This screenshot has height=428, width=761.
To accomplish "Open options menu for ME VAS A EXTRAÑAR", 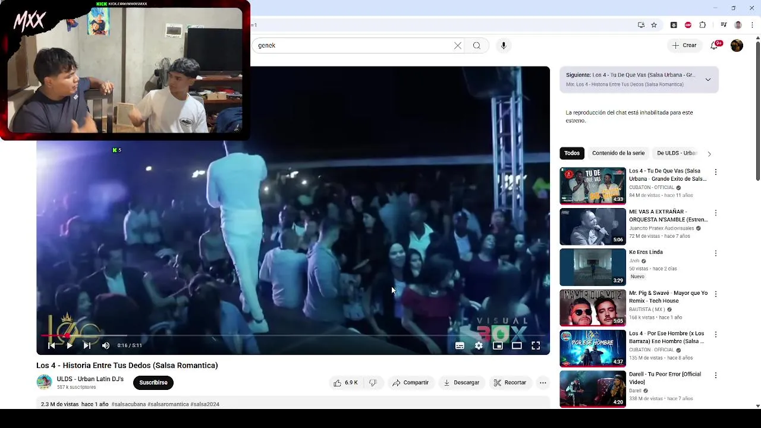I will pyautogui.click(x=715, y=213).
